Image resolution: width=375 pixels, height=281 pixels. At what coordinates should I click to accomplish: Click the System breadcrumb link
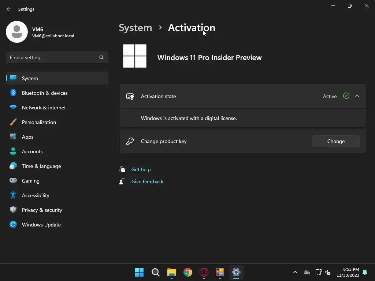pos(135,28)
